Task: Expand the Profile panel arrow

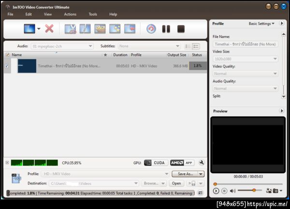Action: click(x=282, y=23)
